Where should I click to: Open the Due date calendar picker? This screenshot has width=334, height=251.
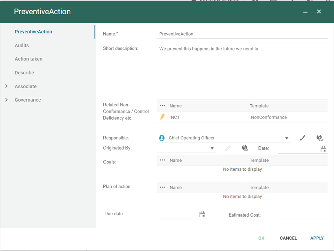[x=202, y=214]
